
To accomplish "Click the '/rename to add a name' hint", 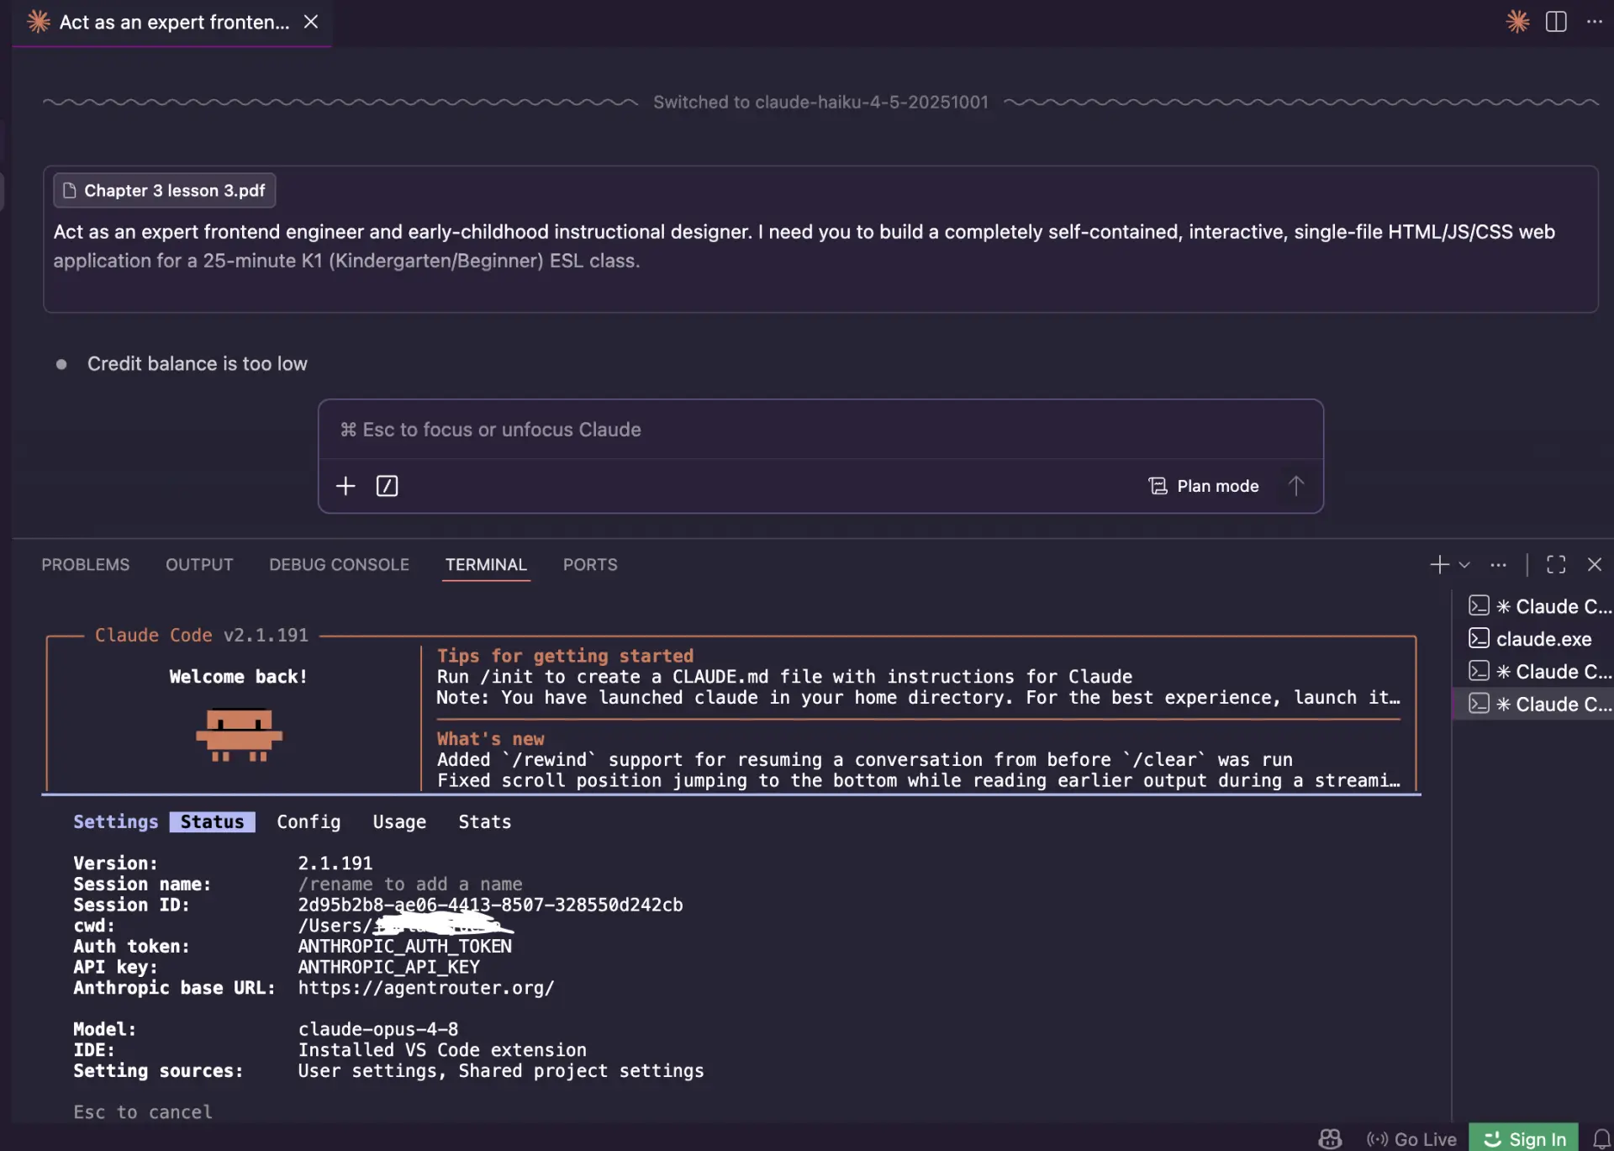I will (410, 884).
